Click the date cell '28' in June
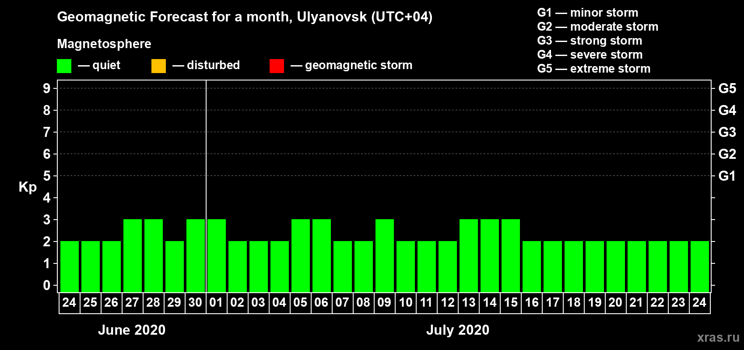This screenshot has width=744, height=350. pyautogui.click(x=153, y=303)
